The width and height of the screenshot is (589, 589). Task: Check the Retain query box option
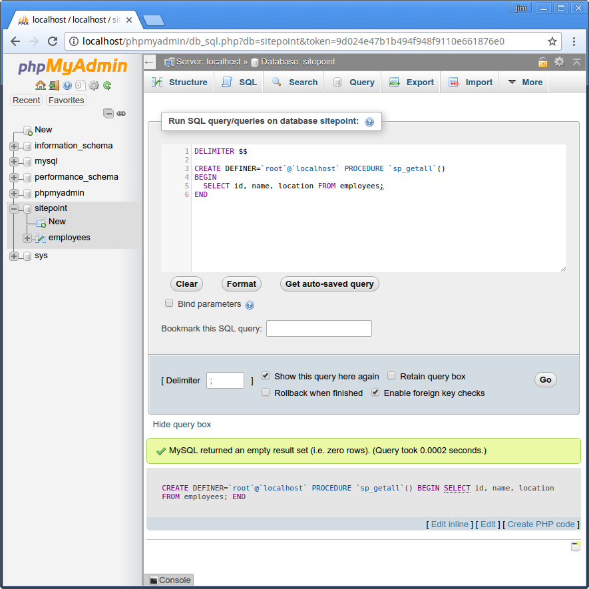391,376
